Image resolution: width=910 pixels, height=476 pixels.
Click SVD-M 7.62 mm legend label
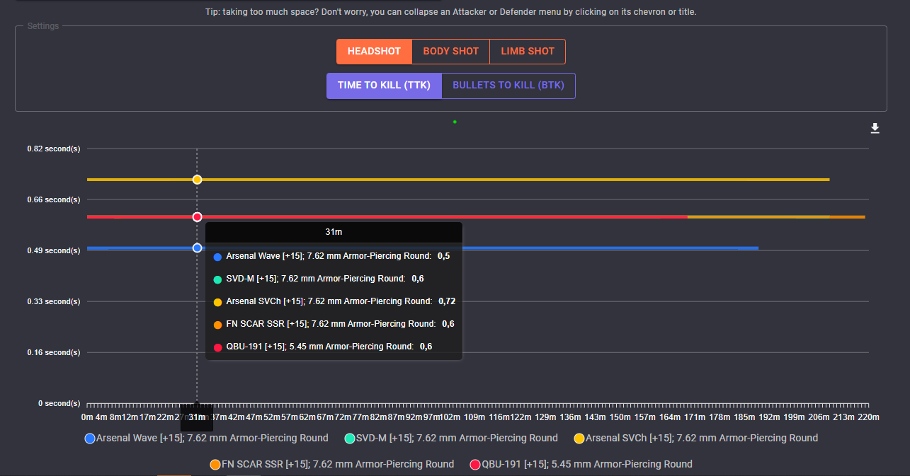457,438
